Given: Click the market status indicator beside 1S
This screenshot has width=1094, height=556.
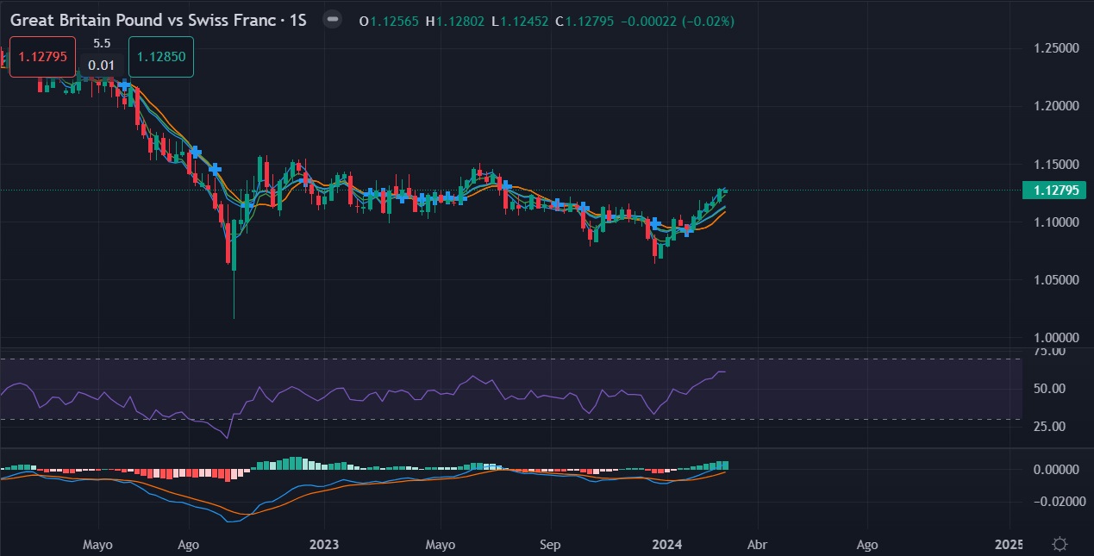Looking at the screenshot, I should click(332, 20).
